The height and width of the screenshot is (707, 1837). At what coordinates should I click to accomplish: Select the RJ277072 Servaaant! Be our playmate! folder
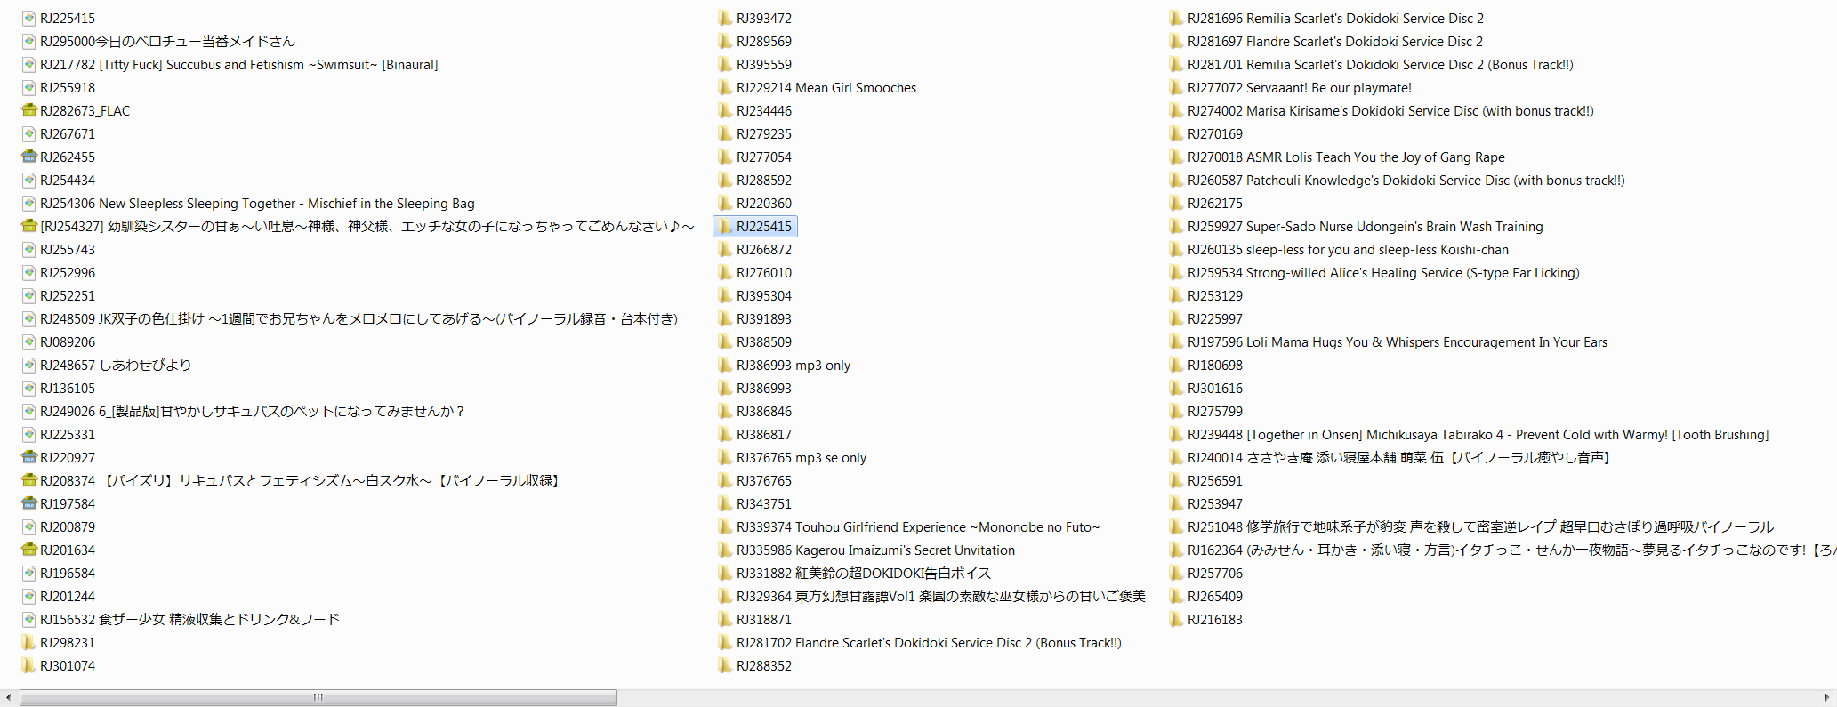(x=1299, y=88)
